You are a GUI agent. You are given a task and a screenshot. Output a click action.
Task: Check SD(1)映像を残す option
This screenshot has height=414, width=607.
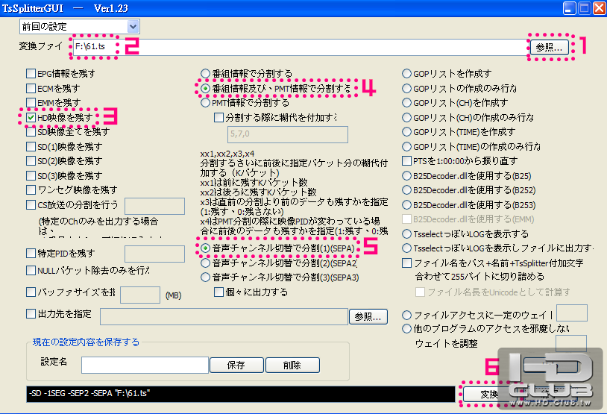point(31,146)
